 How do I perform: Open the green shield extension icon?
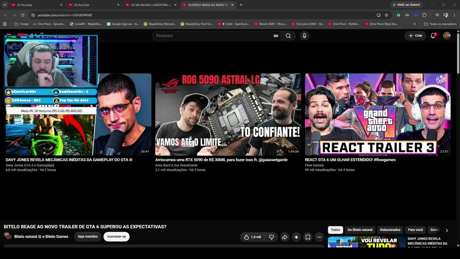pos(399,15)
